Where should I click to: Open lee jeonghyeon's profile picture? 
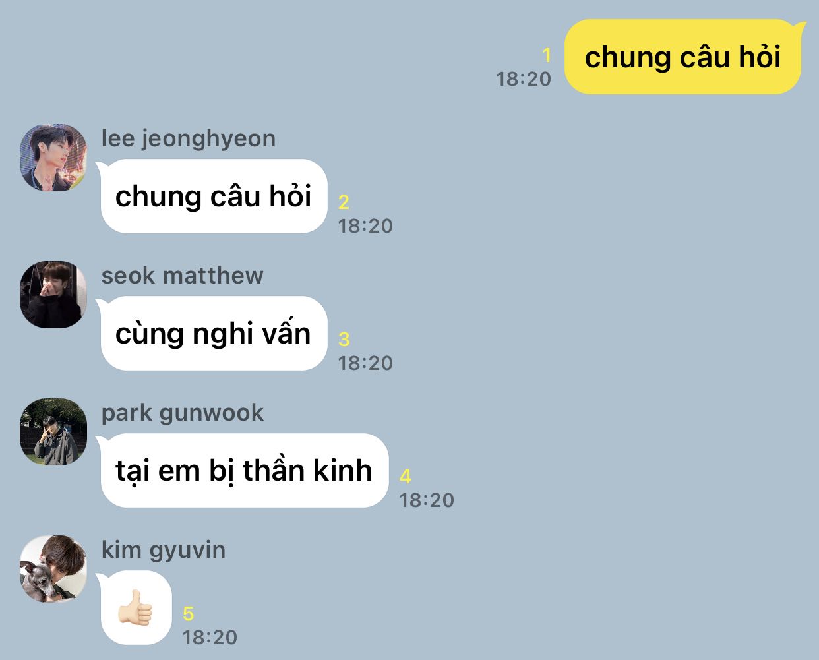click(x=53, y=157)
